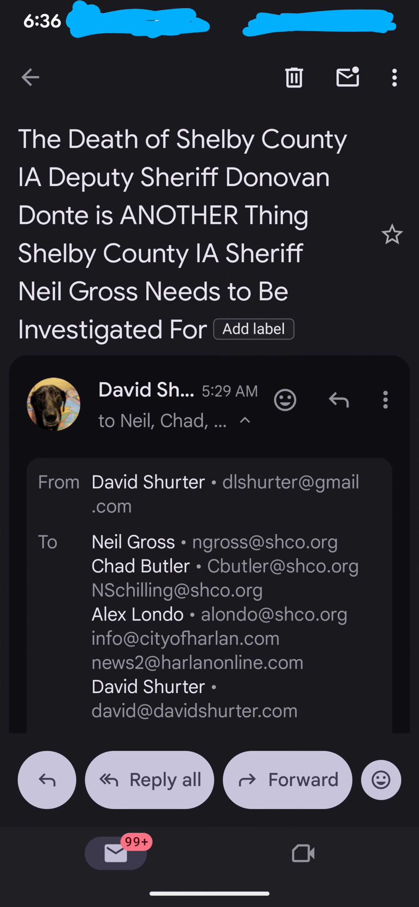Reply using arrow in message header

click(x=339, y=400)
